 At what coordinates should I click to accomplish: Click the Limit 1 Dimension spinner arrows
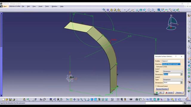(x=181, y=74)
